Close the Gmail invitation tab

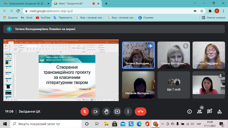[49, 4]
